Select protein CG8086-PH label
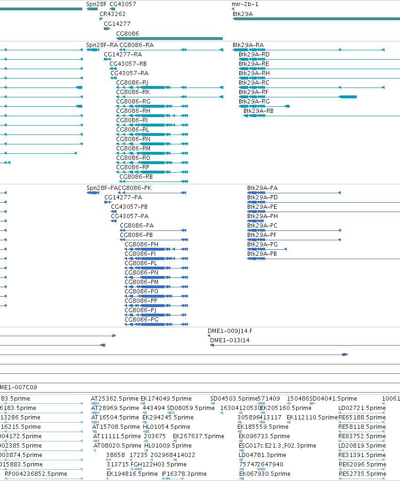Screen dimensions: 400x481 [141, 244]
